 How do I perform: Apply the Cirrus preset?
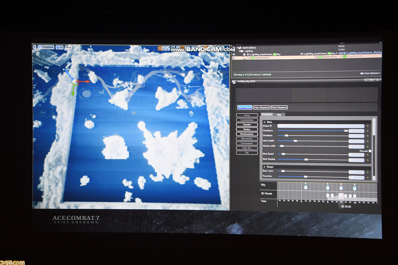247,115
